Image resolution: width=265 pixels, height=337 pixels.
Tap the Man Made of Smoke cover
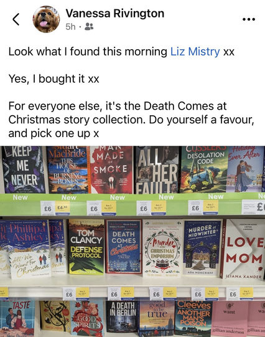pyautogui.click(x=111, y=169)
